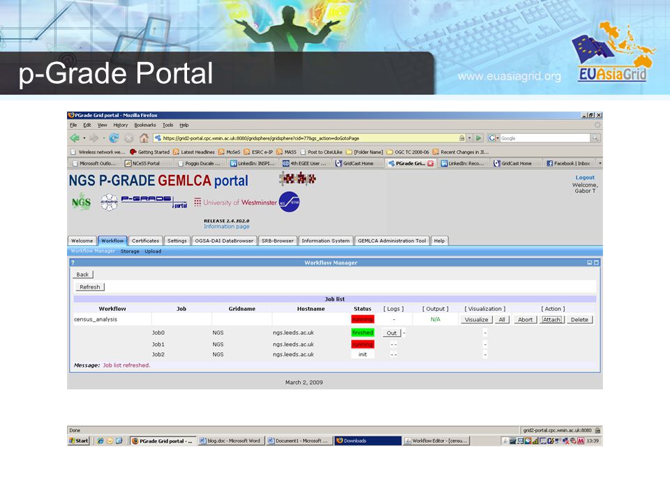
Task: Open the File menu
Action: (x=73, y=125)
